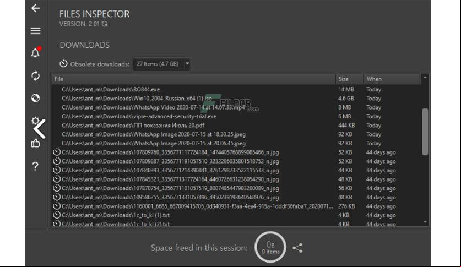
Task: Click the thumbs up like icon
Action: (x=36, y=143)
